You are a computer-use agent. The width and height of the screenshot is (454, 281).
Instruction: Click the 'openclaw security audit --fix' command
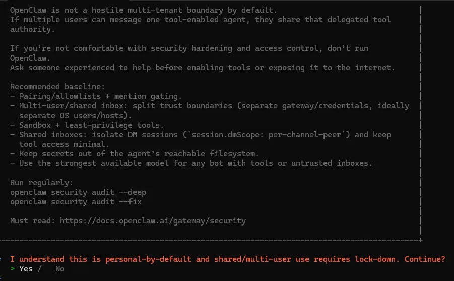point(76,202)
